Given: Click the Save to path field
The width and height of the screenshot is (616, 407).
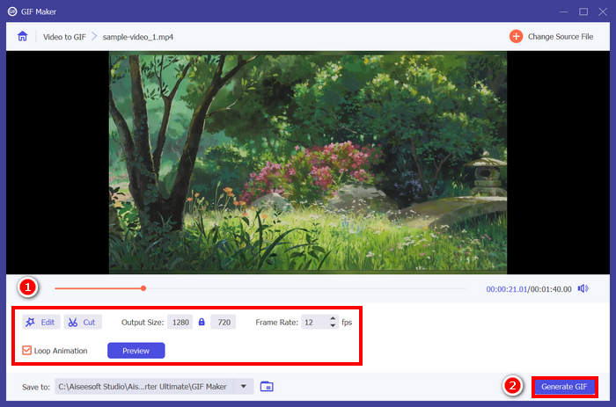Looking at the screenshot, I should tap(144, 387).
